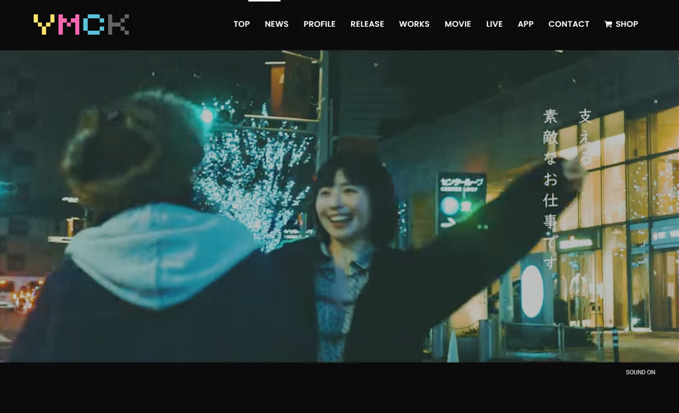Open the NEWS section

pyautogui.click(x=276, y=24)
